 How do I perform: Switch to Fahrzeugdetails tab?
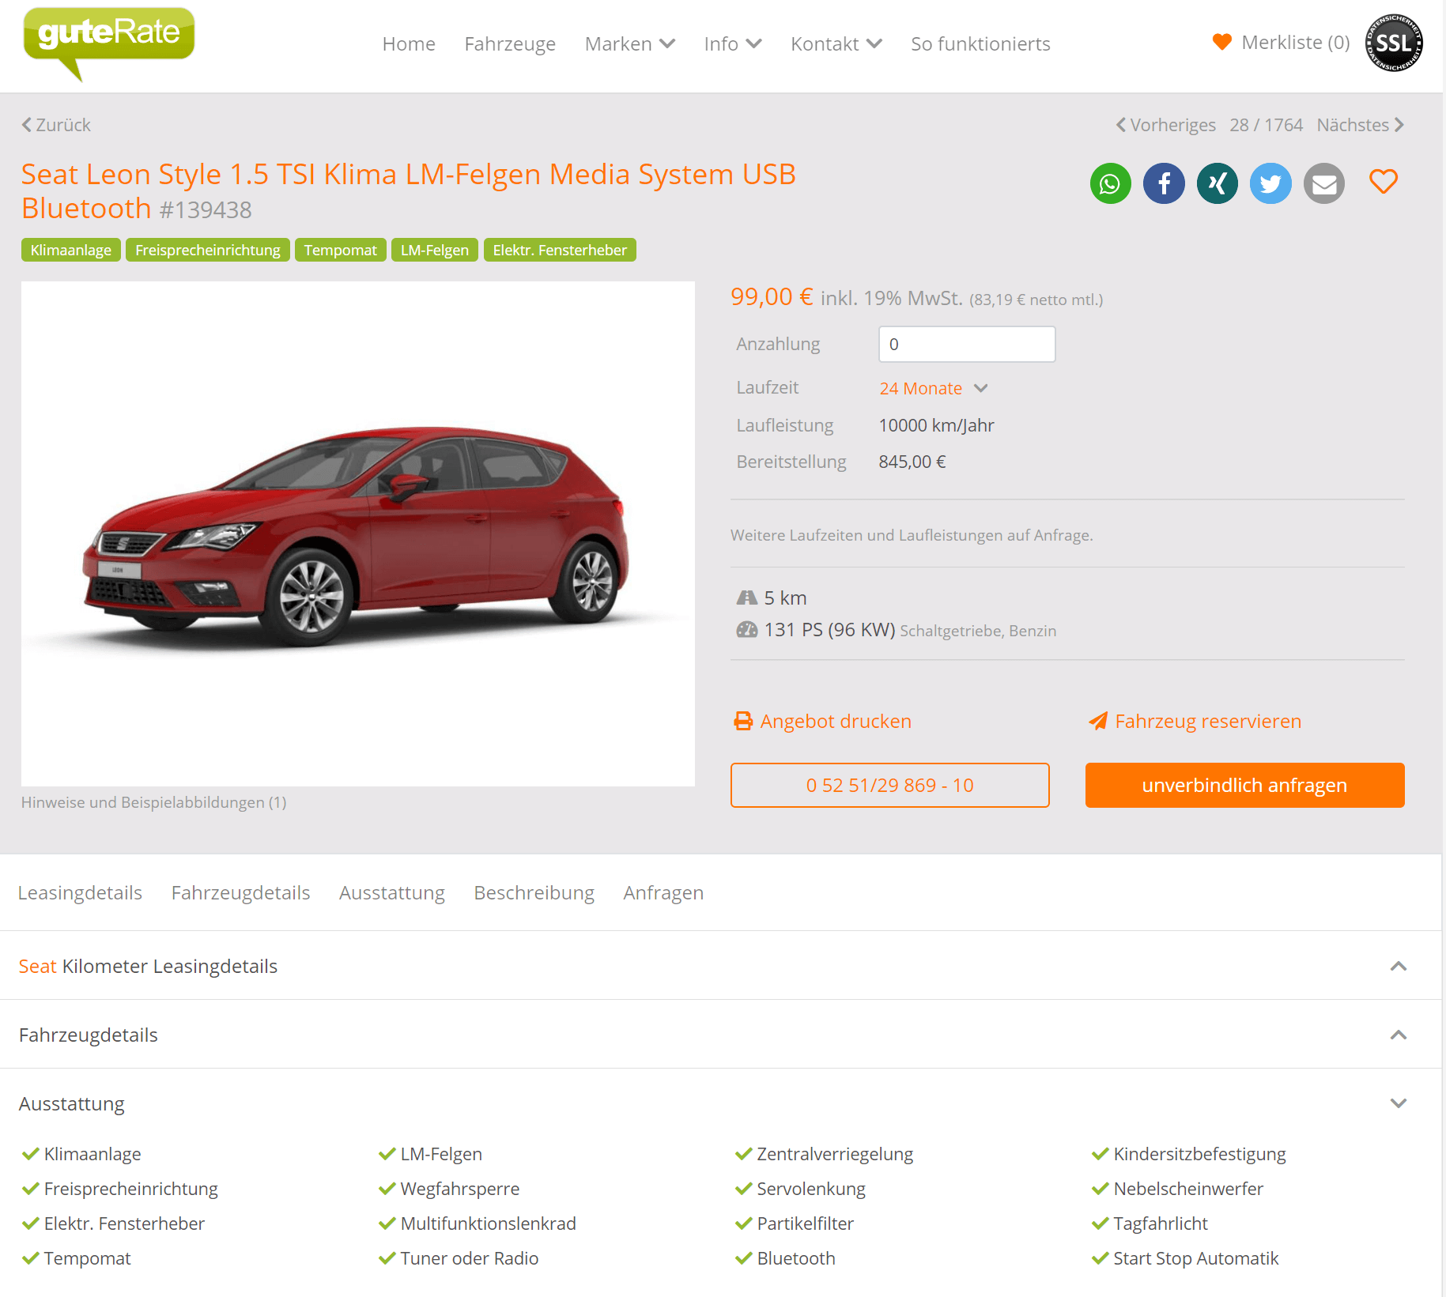[240, 892]
